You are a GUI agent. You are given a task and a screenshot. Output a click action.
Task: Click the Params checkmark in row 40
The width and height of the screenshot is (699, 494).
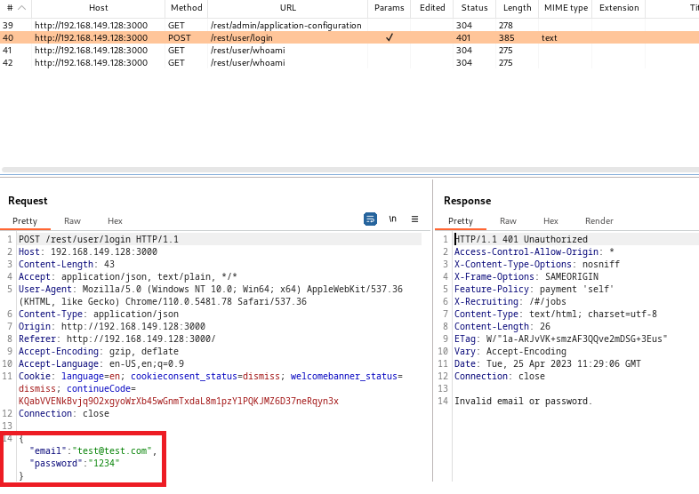pos(390,38)
